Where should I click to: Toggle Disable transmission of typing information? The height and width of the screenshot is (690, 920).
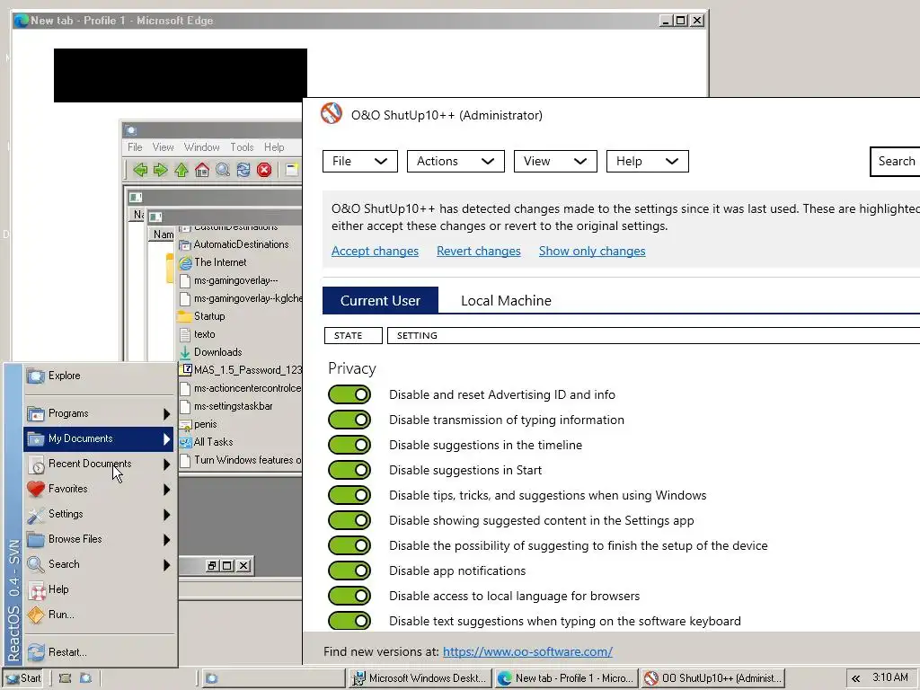pos(349,420)
